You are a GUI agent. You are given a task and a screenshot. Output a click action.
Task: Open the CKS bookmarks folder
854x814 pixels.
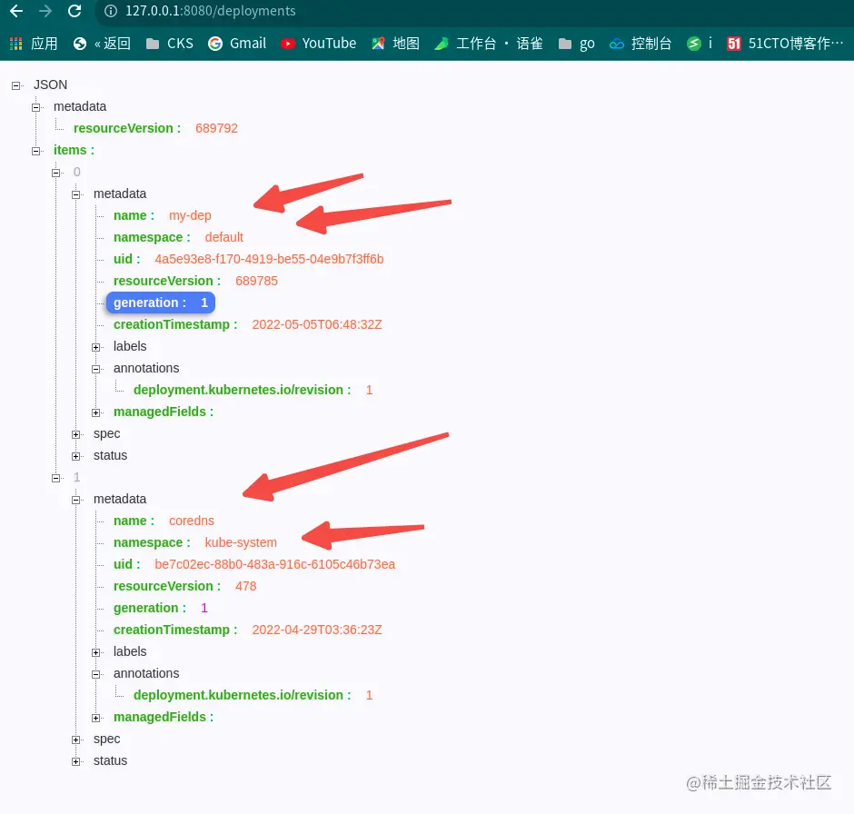point(170,44)
